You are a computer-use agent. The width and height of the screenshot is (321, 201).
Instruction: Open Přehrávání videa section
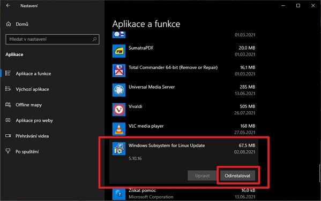32,136
